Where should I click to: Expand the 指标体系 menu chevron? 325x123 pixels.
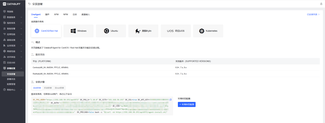[x=21, y=23]
